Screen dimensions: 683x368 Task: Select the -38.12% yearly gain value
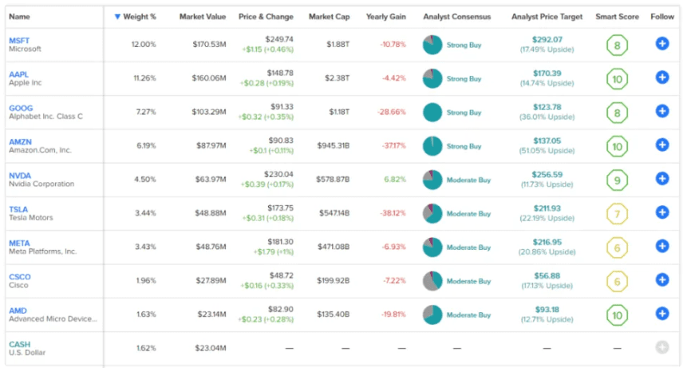tap(393, 213)
